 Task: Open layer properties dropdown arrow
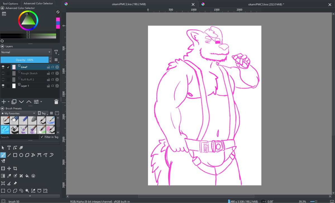click(41, 102)
